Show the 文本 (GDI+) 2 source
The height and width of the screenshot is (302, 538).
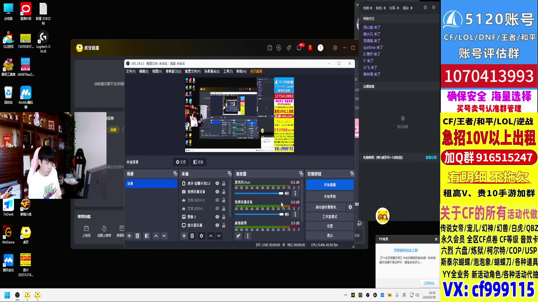point(217,200)
